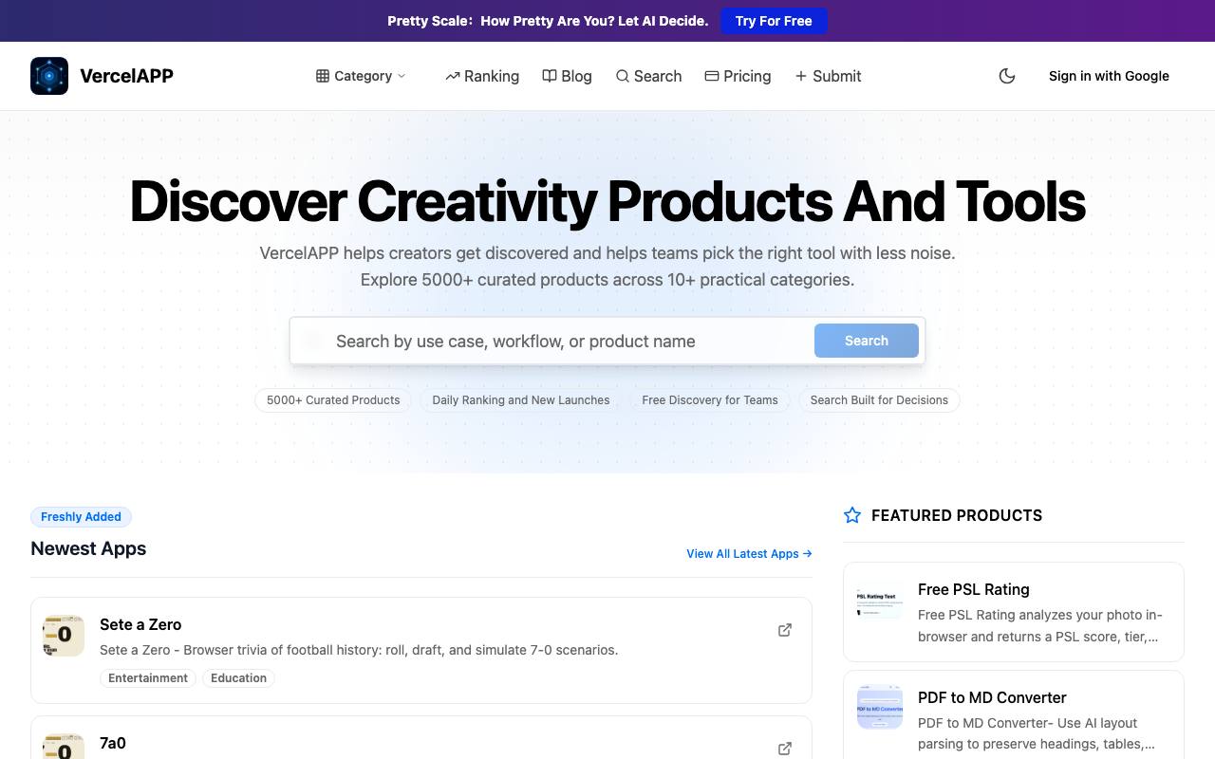The height and width of the screenshot is (759, 1215).
Task: Click the Try For Free banner button
Action: tap(774, 21)
